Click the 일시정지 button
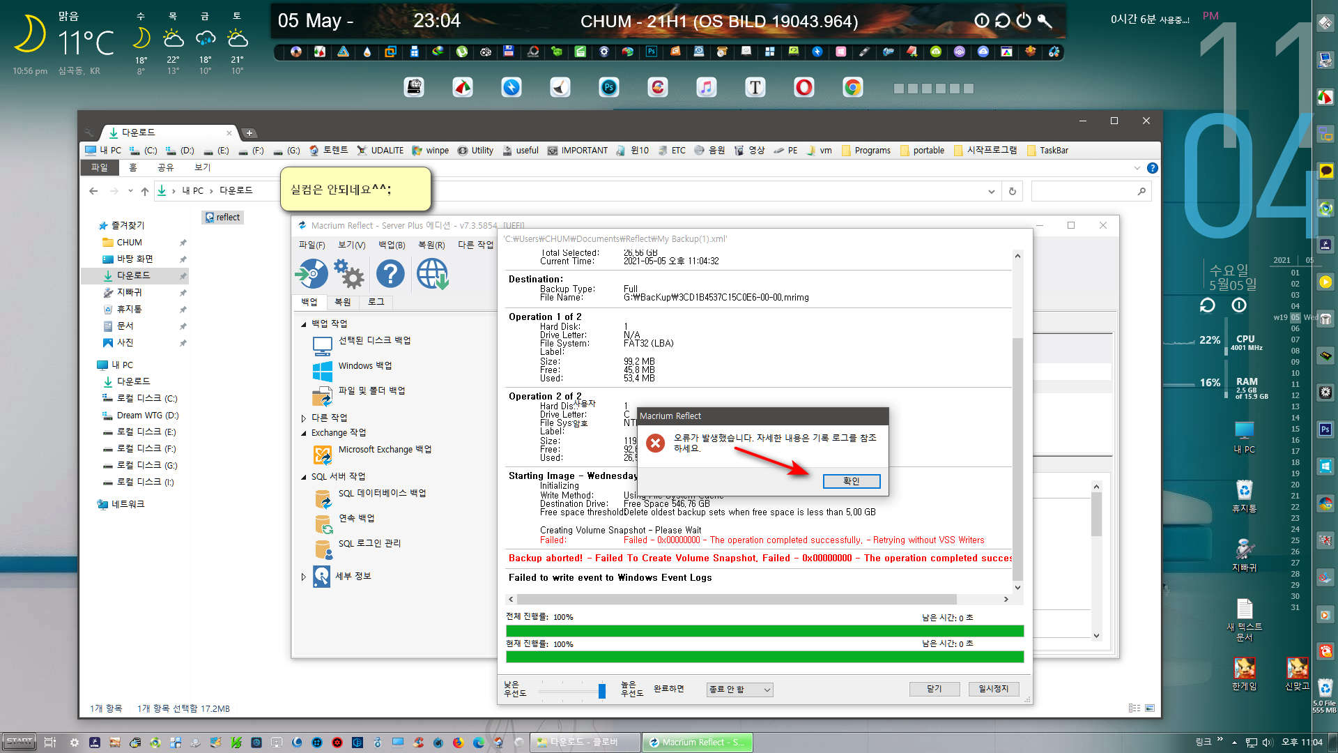 (993, 689)
